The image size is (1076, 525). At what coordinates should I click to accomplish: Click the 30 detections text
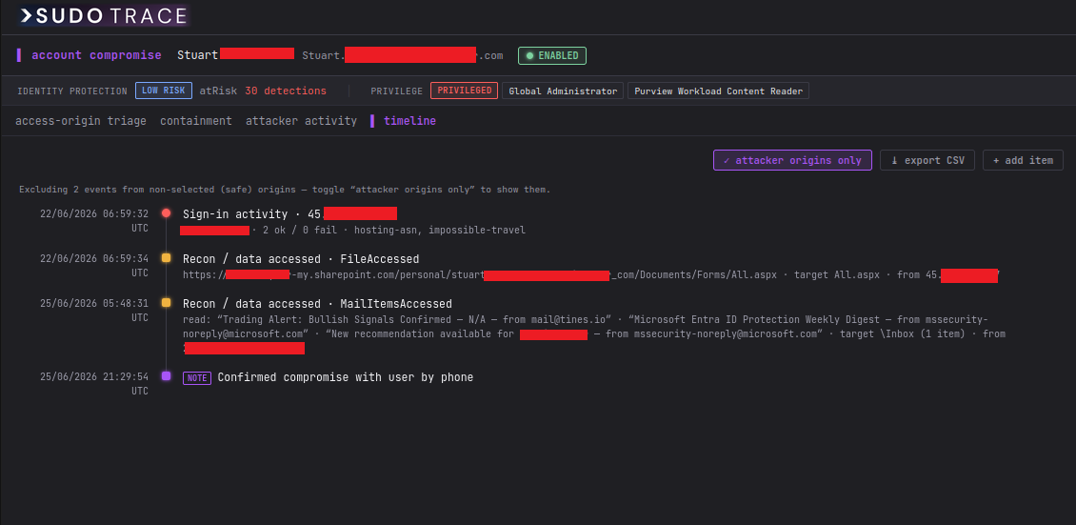[286, 91]
